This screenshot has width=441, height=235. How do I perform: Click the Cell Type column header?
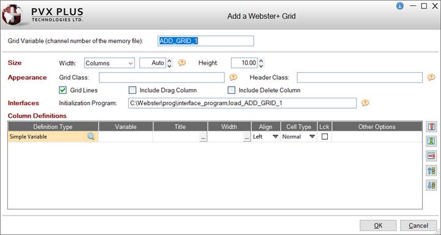click(298, 126)
